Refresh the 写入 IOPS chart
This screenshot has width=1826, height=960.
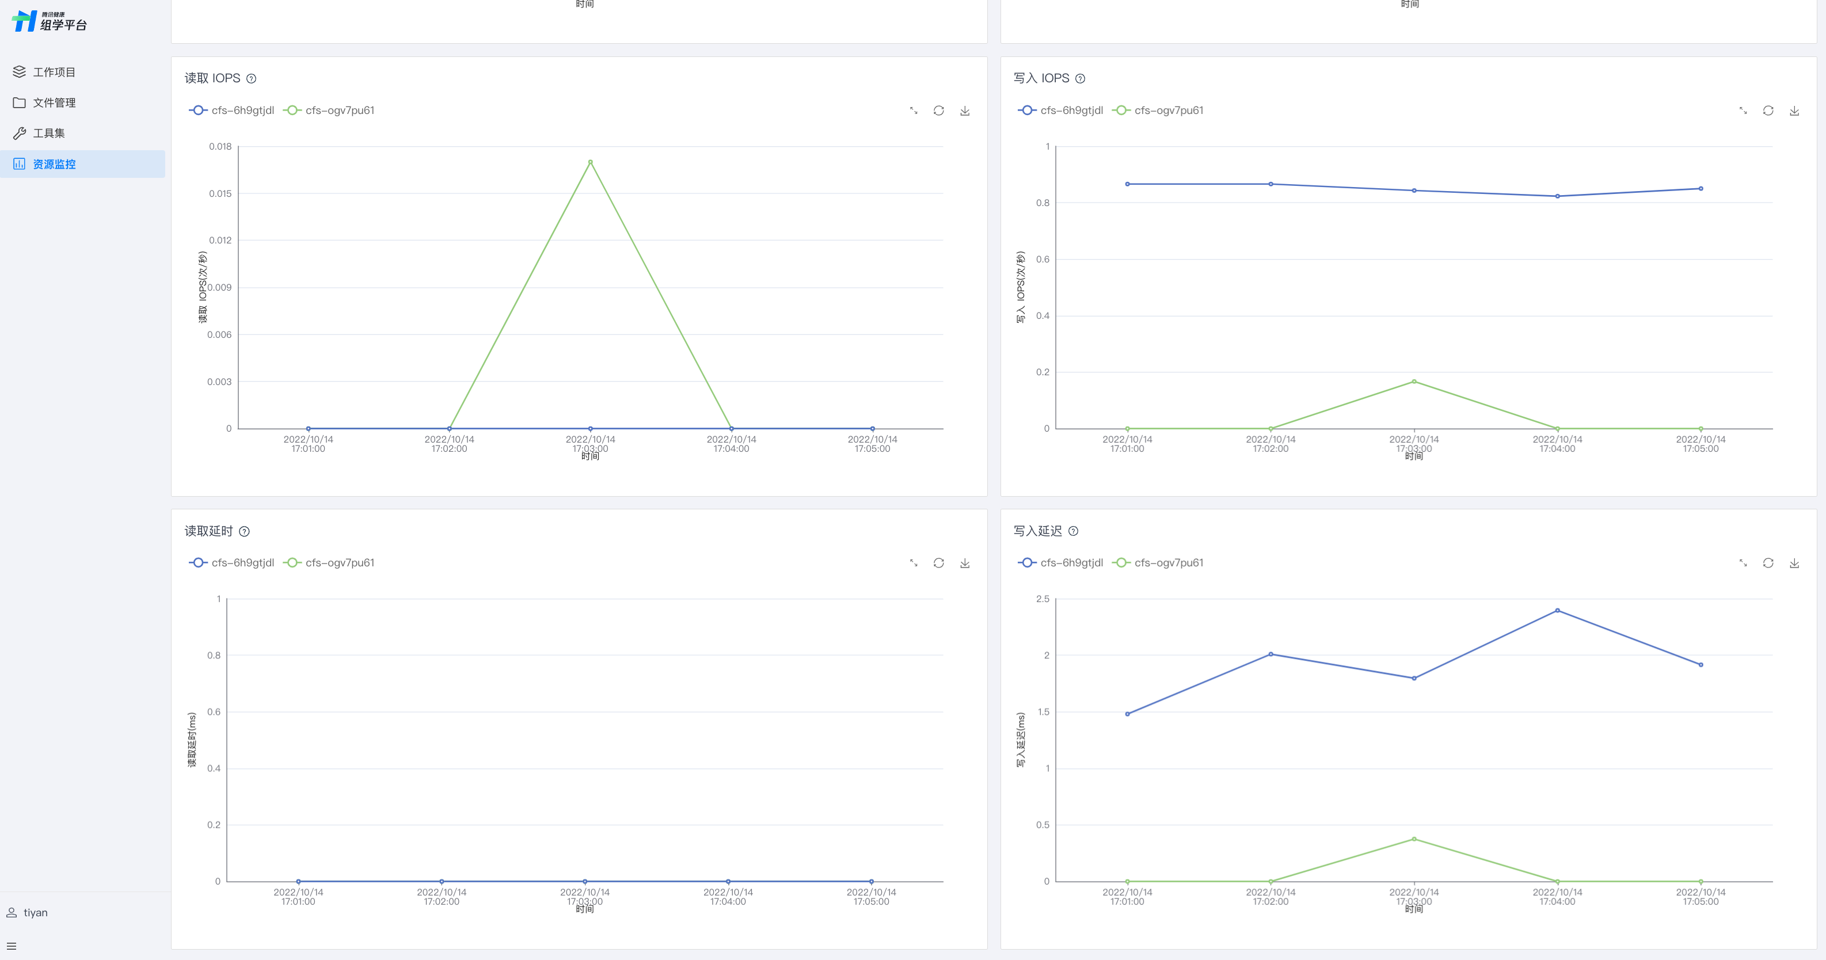1768,111
